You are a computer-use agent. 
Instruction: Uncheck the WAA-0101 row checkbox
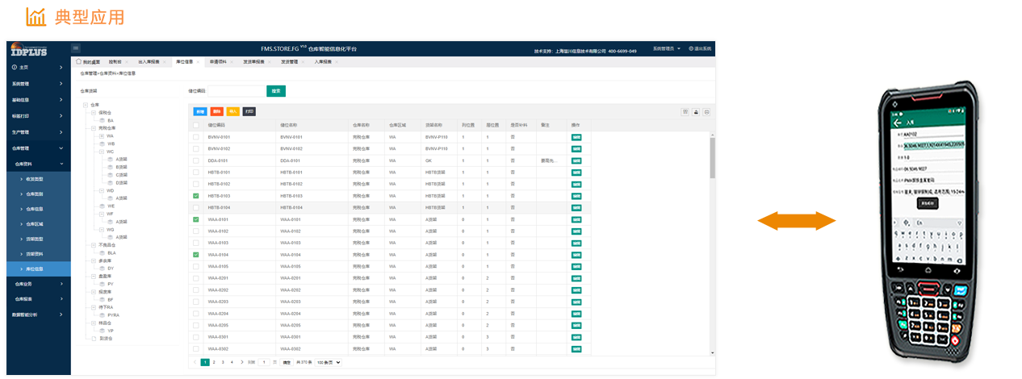pos(196,219)
